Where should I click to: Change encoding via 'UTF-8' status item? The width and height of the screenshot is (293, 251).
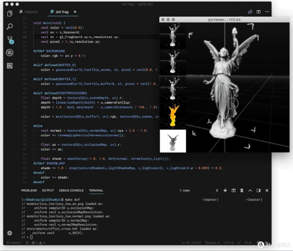coord(228,243)
